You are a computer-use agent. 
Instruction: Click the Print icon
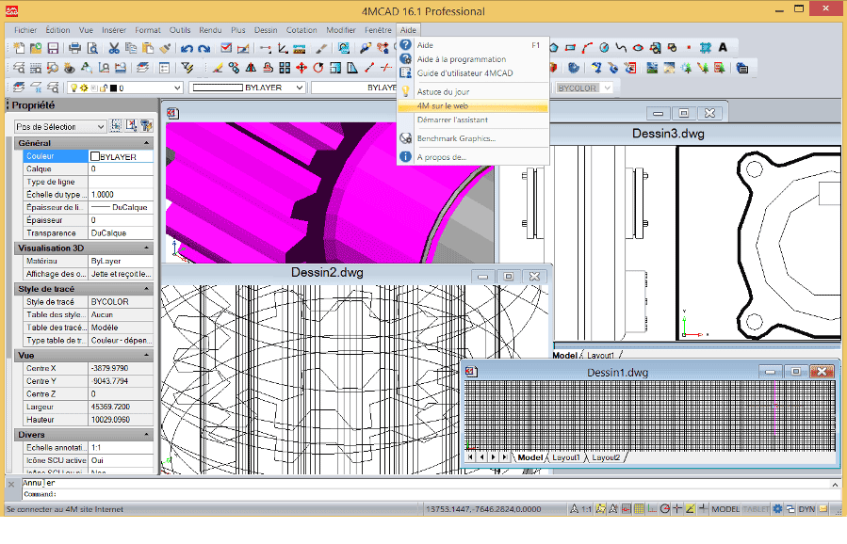[75, 48]
